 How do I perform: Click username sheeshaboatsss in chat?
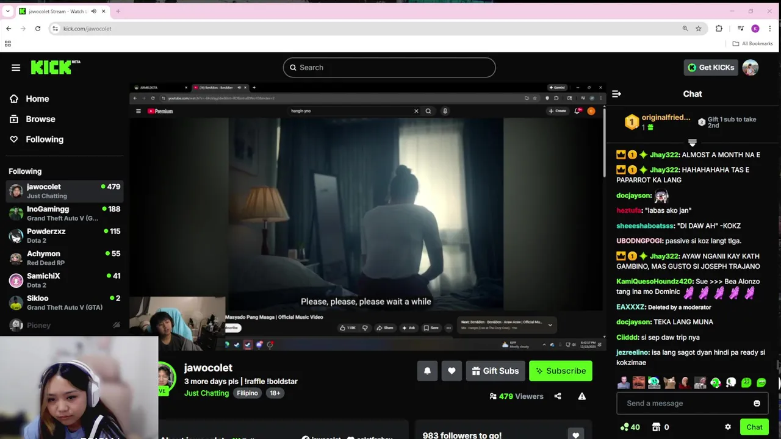click(645, 226)
